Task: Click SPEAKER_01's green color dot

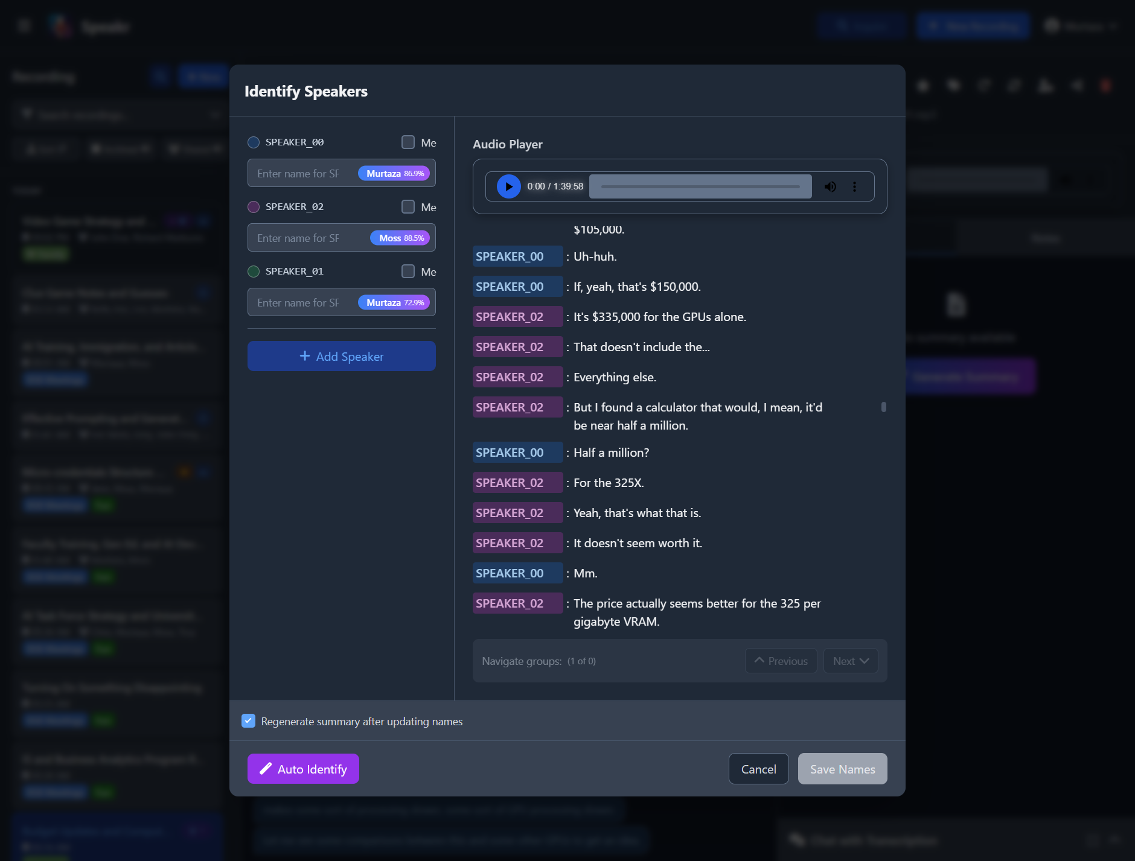Action: click(253, 271)
